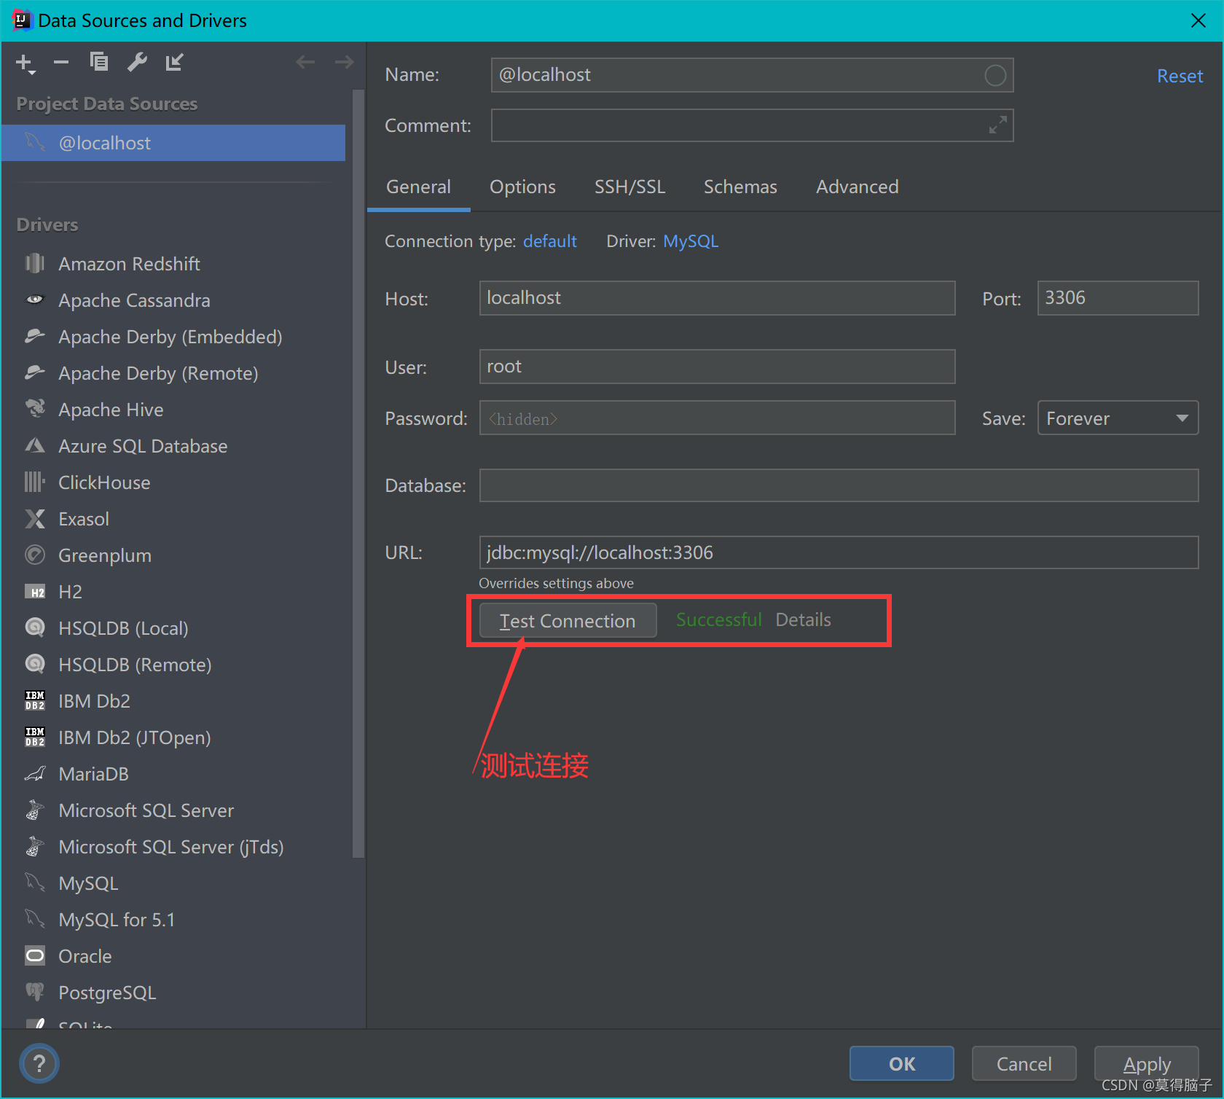Click the Test Connection button
The width and height of the screenshot is (1224, 1099).
pos(568,620)
